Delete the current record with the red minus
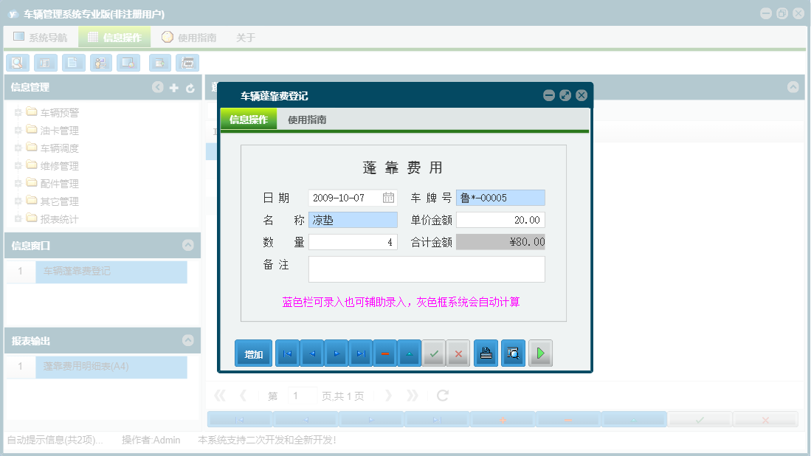 pos(384,353)
